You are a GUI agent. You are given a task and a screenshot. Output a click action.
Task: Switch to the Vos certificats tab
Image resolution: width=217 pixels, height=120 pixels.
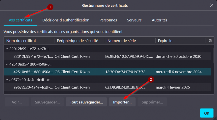coord(20,20)
